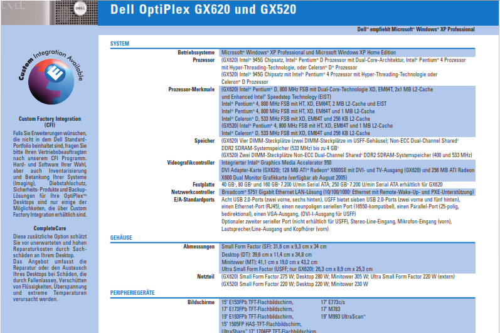
Task: Click the 'Abmessungen' row label
Action: coord(199,247)
